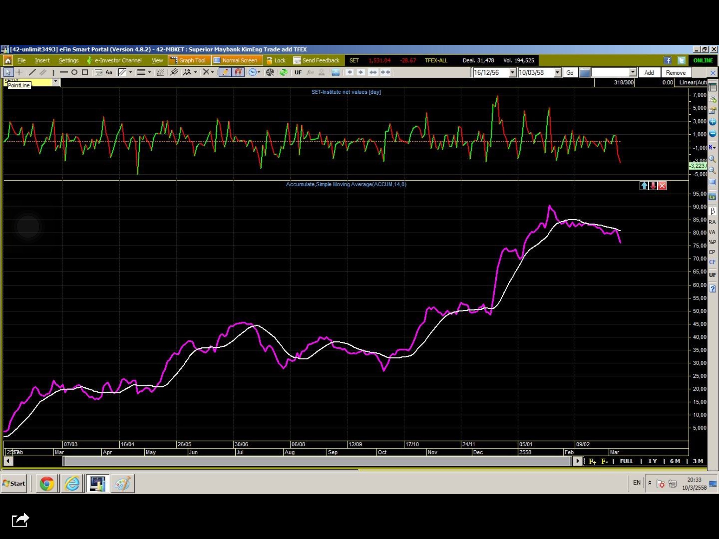The image size is (719, 539).
Task: Toggle the magnet snap tool
Action: click(238, 72)
